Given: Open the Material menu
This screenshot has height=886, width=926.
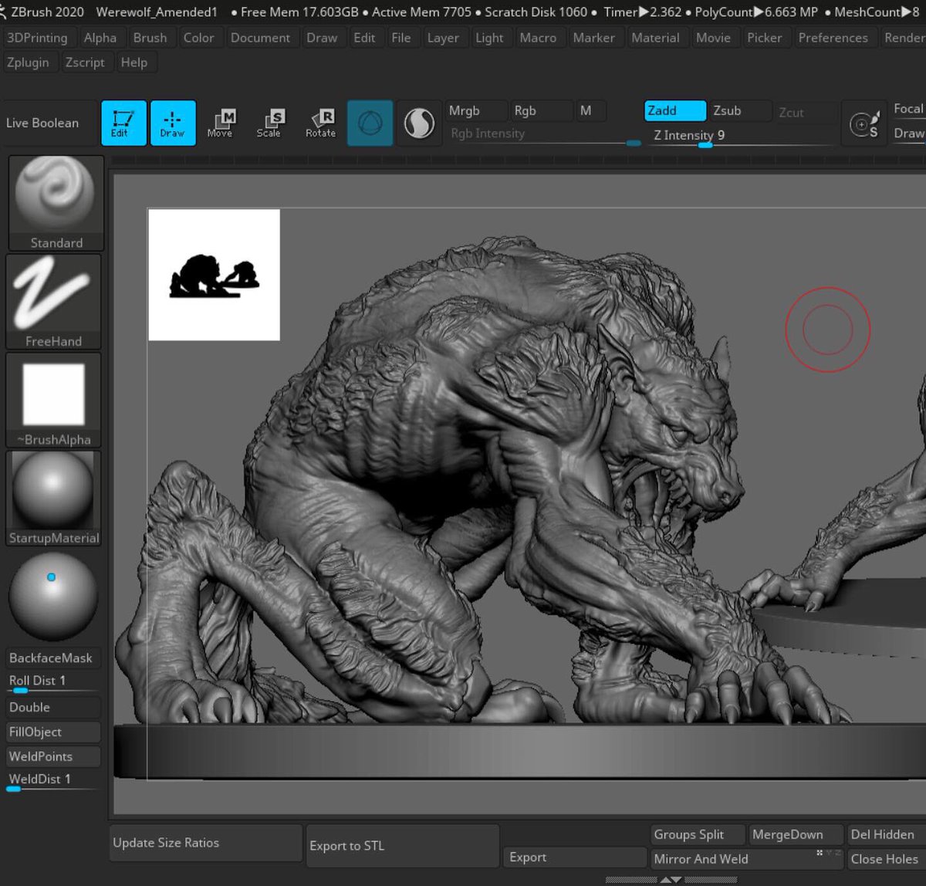Looking at the screenshot, I should [656, 38].
